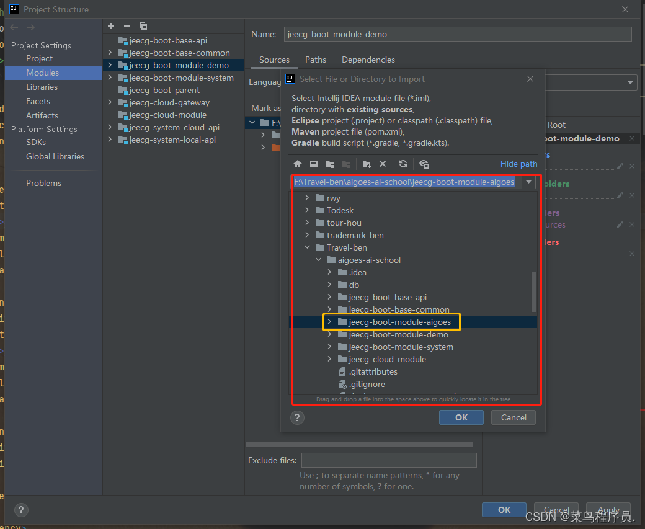Viewport: 645px width, 529px height.
Task: Open language level dropdown
Action: coord(630,82)
